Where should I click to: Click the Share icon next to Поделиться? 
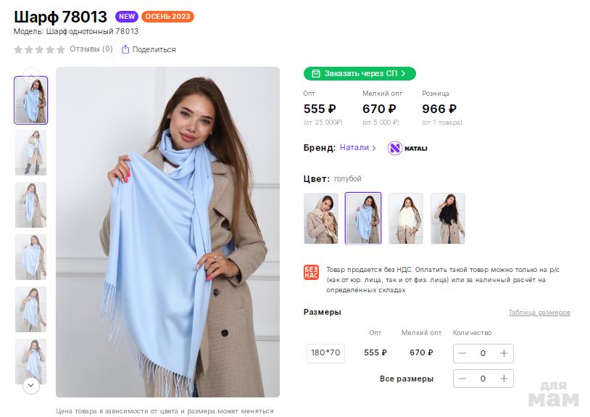125,49
